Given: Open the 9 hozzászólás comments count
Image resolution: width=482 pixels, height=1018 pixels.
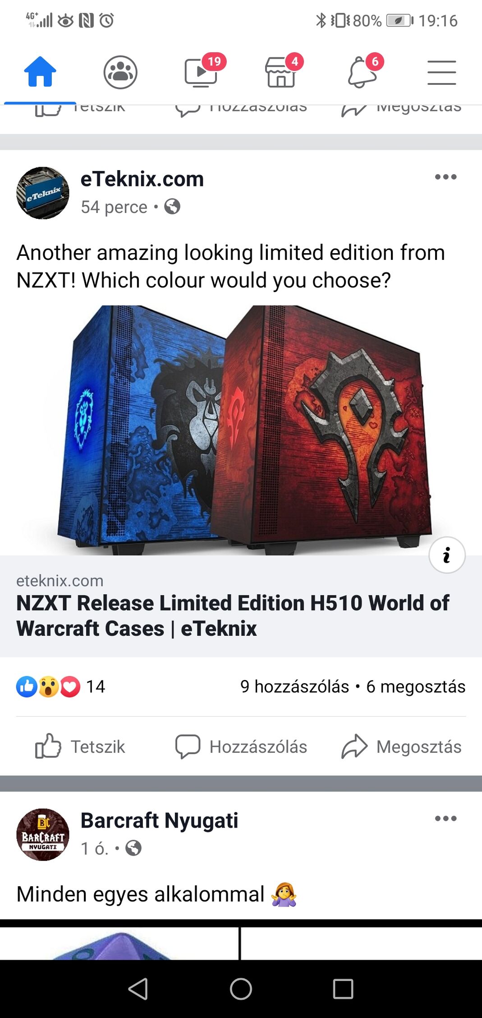Looking at the screenshot, I should [294, 687].
